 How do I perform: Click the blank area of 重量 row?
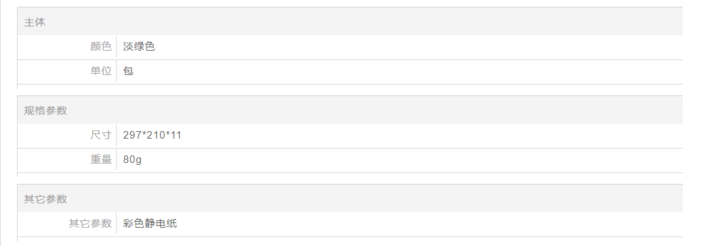click(x=413, y=159)
